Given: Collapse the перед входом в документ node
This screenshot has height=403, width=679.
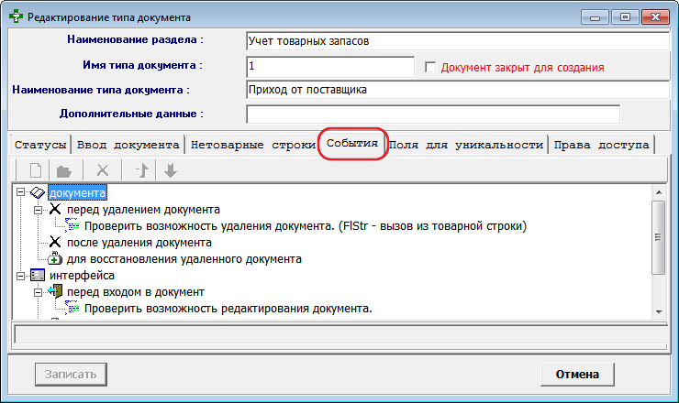Looking at the screenshot, I should click(39, 293).
